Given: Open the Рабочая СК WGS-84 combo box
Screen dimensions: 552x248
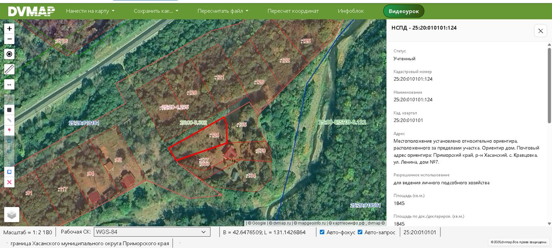Looking at the screenshot, I should 152,232.
